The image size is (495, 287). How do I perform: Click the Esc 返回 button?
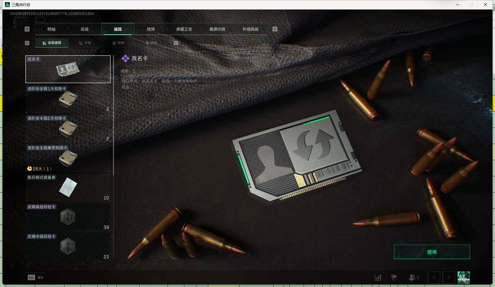pos(36,277)
